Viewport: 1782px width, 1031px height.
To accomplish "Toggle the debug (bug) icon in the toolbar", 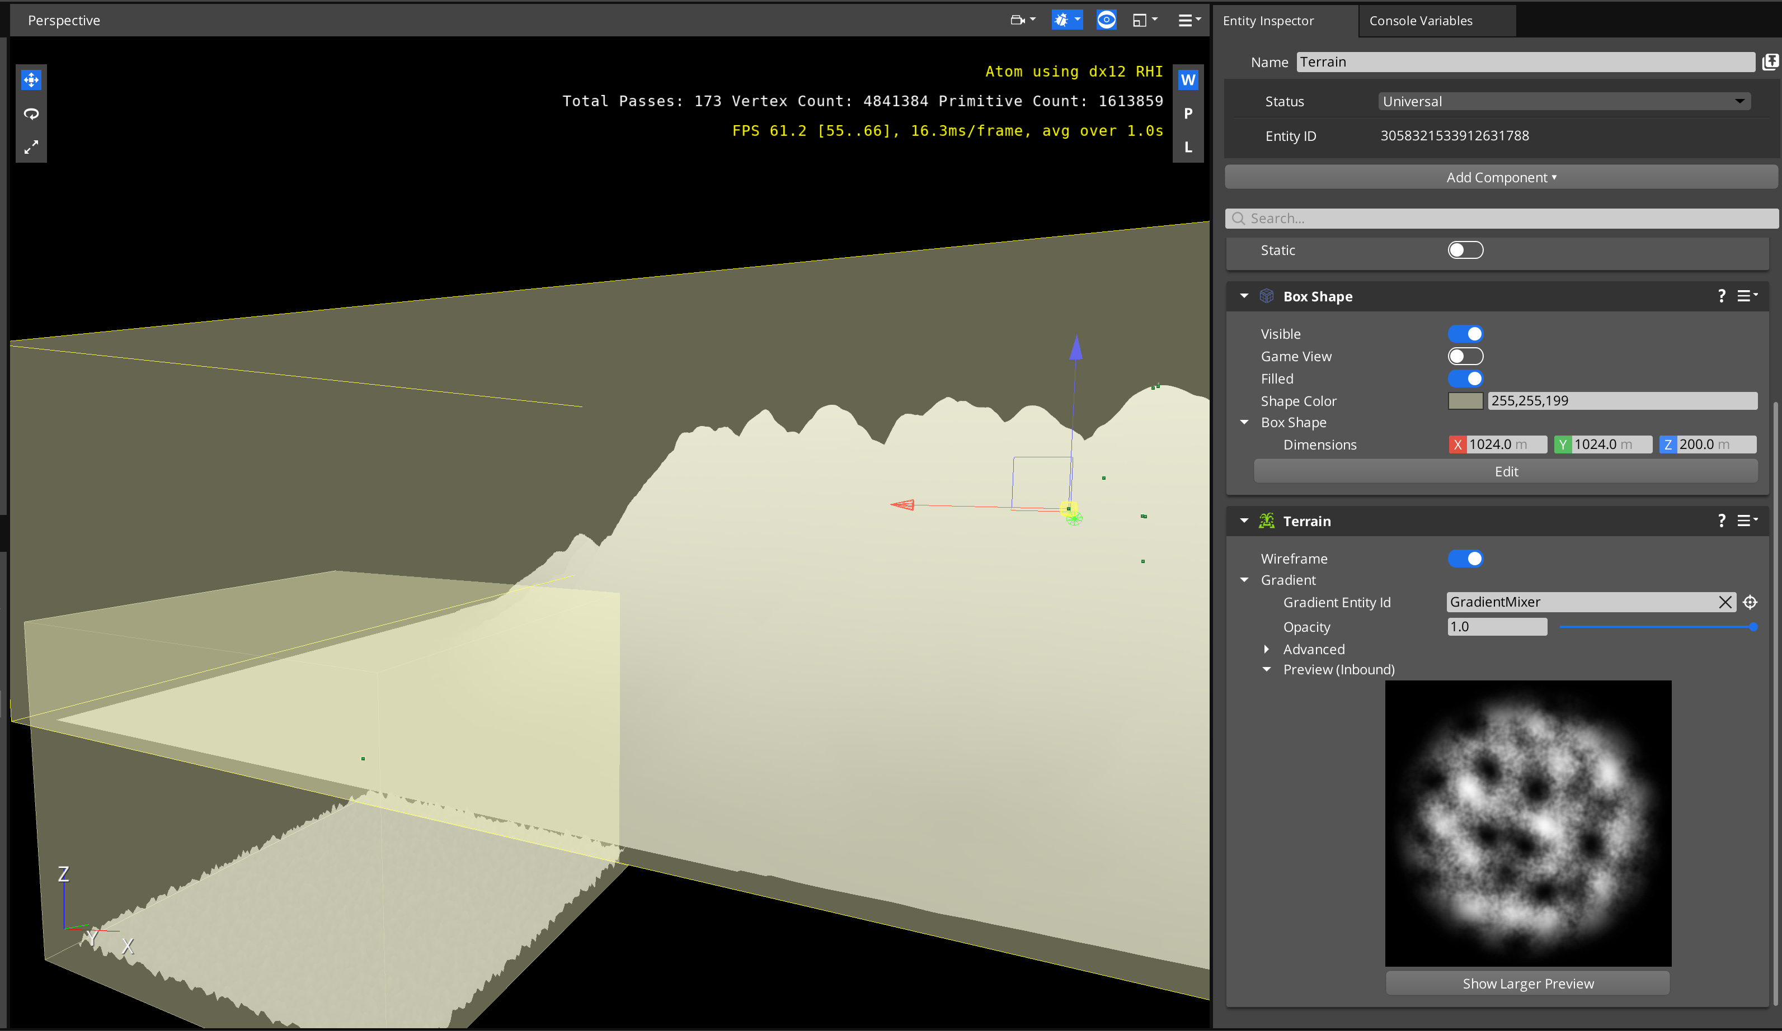I will pos(1063,20).
